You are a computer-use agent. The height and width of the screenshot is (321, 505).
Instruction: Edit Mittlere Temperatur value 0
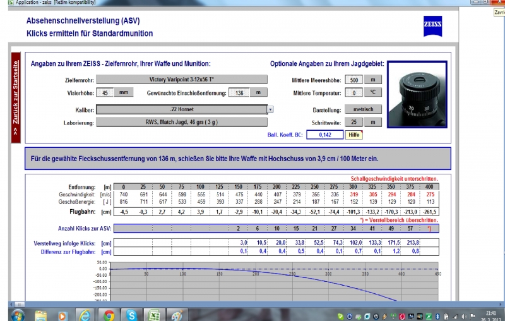point(353,93)
